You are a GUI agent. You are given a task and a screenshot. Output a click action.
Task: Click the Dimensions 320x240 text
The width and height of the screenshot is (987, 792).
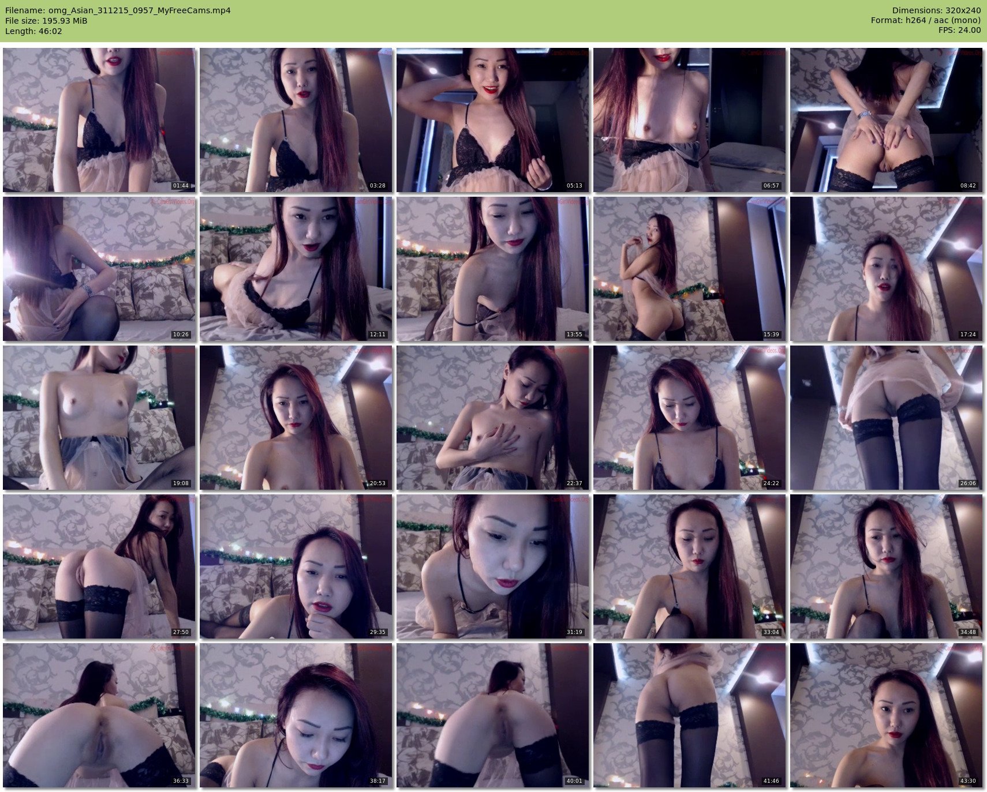pos(936,10)
